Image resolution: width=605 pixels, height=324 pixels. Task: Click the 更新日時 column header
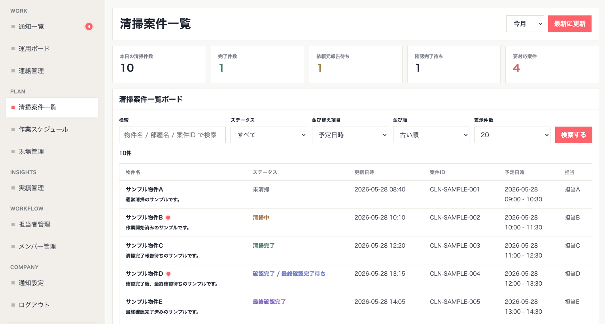[364, 172]
